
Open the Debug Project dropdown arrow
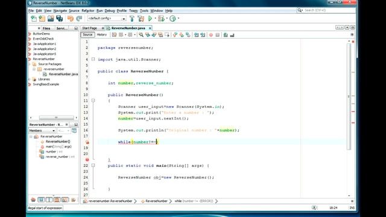pos(166,19)
